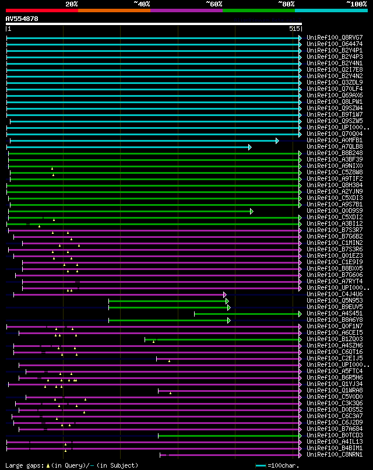Click the UniRef100_A4IL13 label
373x470 pixels.
[x=335, y=442]
